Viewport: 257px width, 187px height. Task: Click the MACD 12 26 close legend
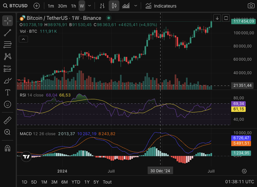click(x=37, y=134)
